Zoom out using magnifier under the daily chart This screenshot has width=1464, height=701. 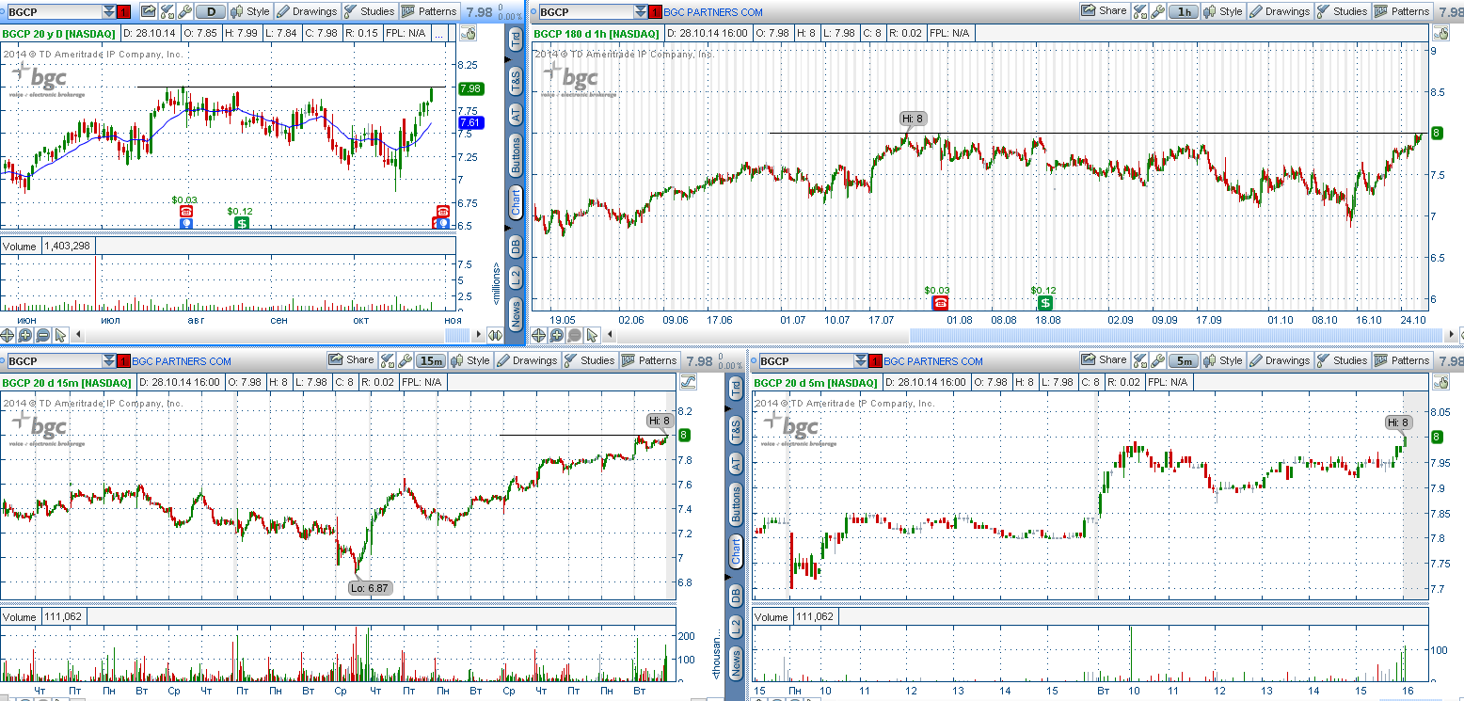click(43, 335)
